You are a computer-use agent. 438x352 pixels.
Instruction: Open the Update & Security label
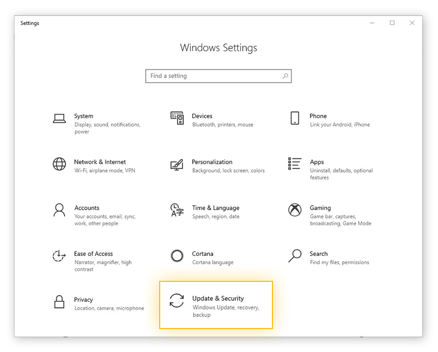[218, 298]
